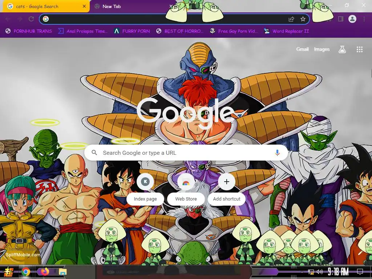
Task: Open the notification center icon
Action: pos(360,272)
